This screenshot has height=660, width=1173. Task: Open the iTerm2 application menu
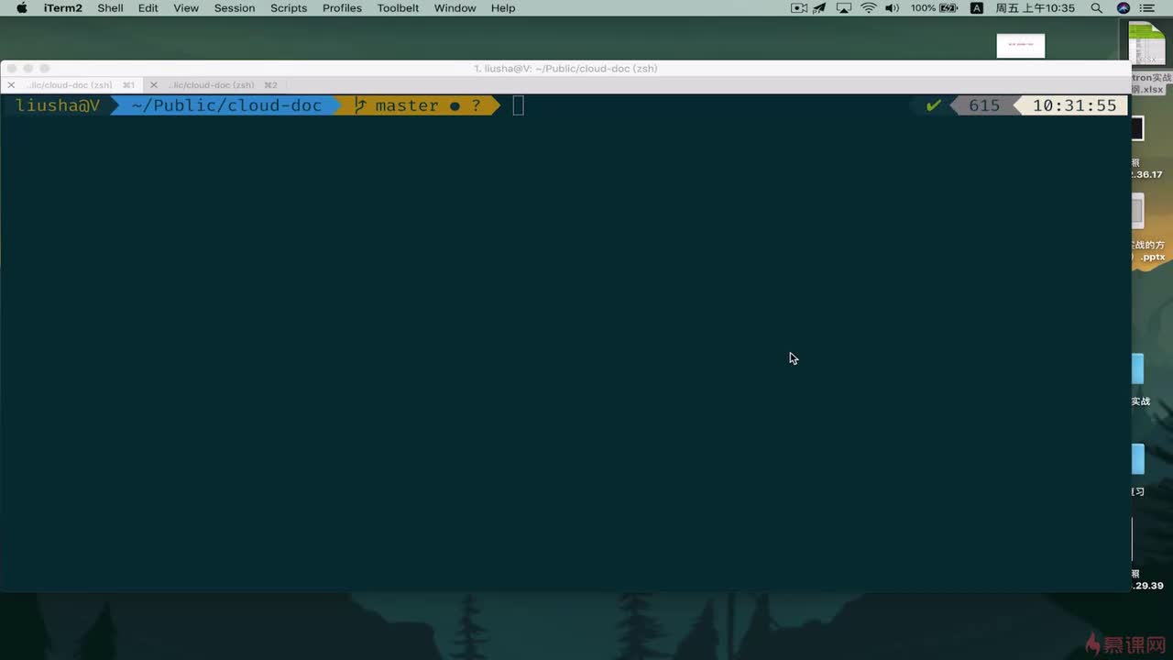(x=63, y=8)
